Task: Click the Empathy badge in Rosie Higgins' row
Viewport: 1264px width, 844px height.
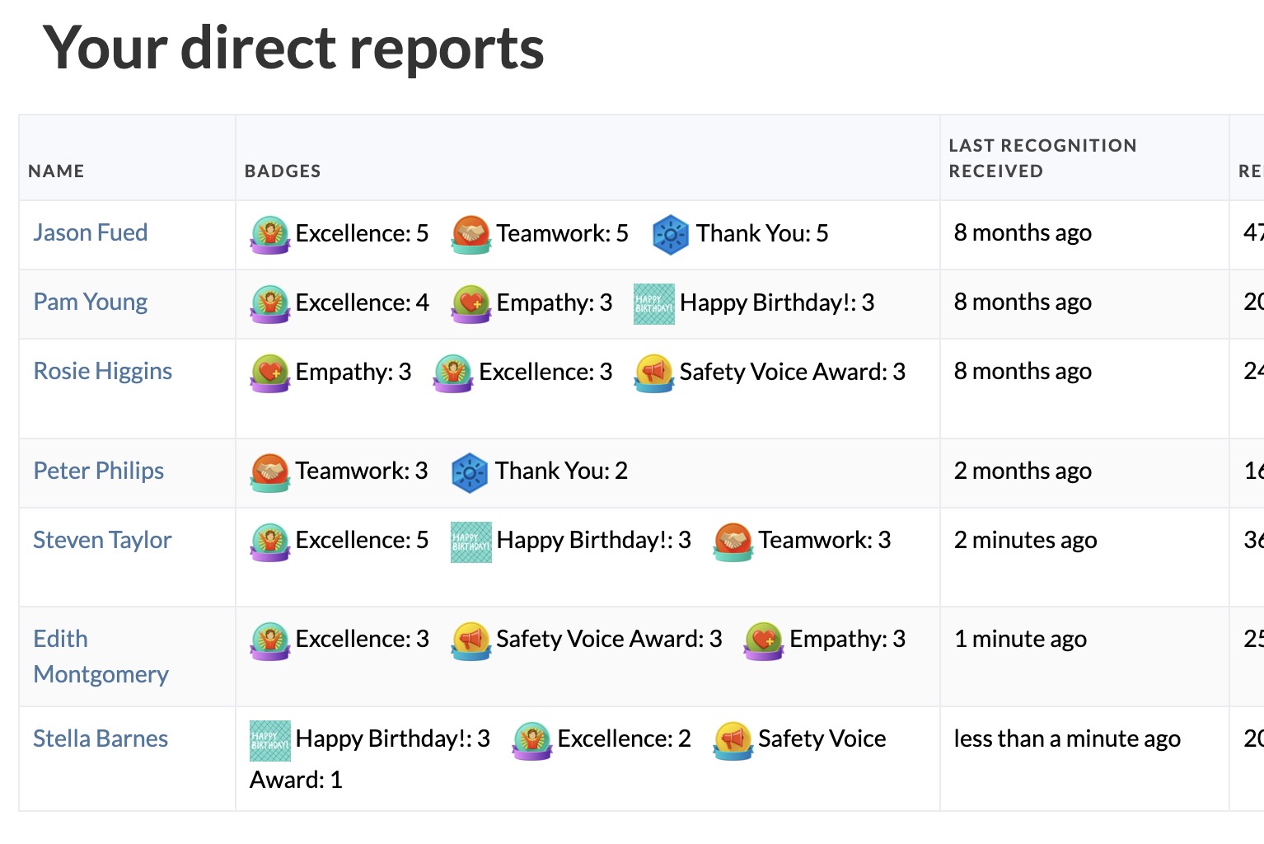Action: (x=269, y=372)
